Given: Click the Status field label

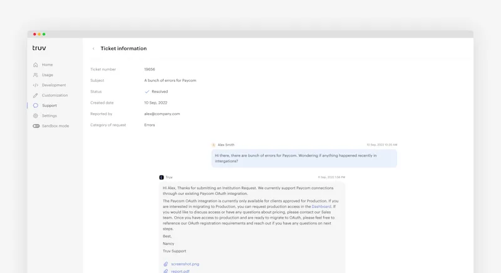Looking at the screenshot, I should click(x=96, y=91).
